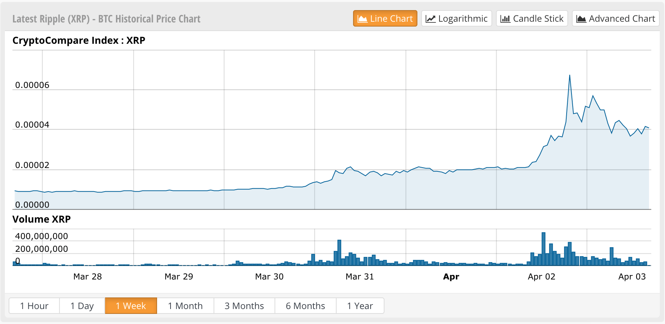Click the CryptoCompare Index : XRP title
The width and height of the screenshot is (665, 324).
coord(79,40)
